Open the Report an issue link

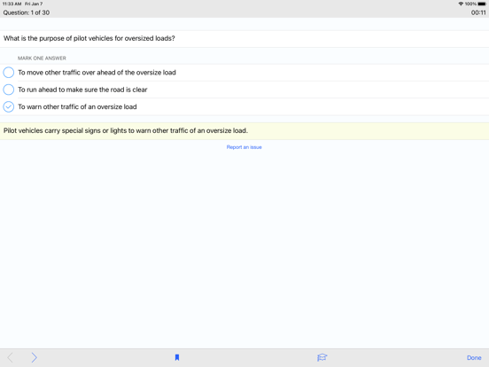pos(244,147)
